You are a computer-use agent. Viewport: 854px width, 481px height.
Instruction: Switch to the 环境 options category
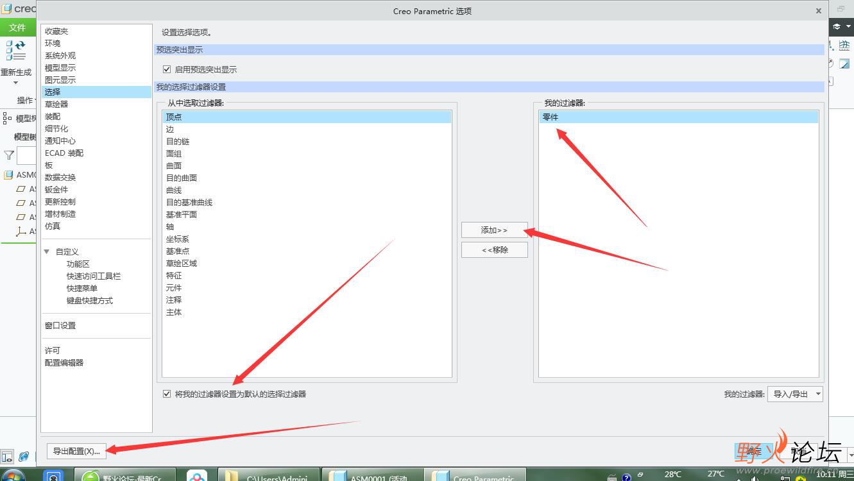tap(53, 43)
